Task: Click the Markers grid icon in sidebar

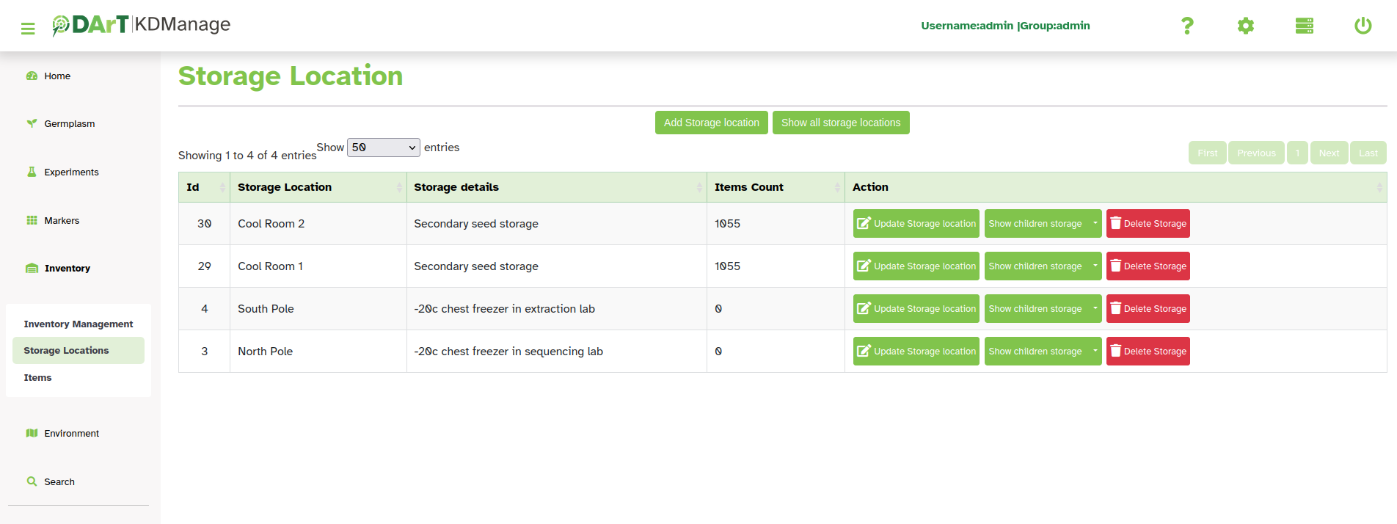Action: (x=32, y=220)
